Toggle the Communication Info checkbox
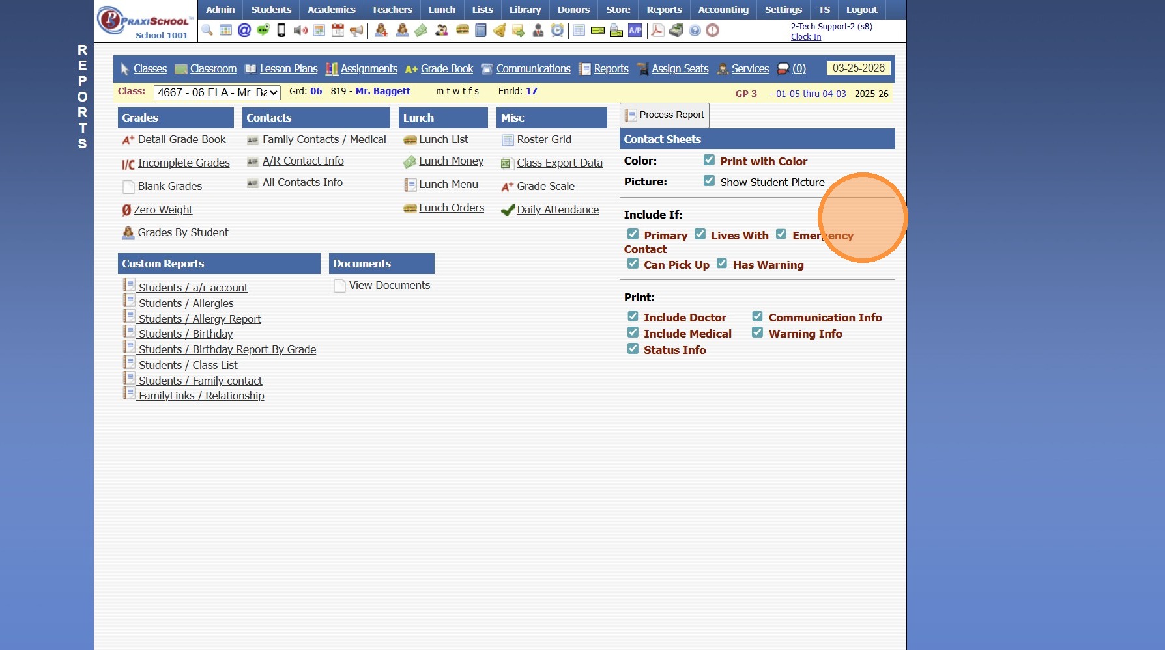Viewport: 1165px width, 650px height. click(x=757, y=316)
